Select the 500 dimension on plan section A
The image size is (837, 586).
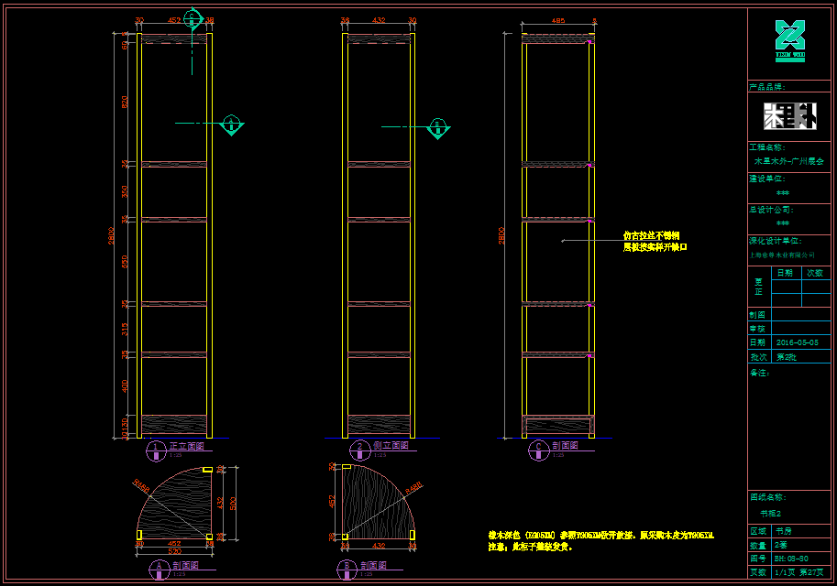pos(233,504)
